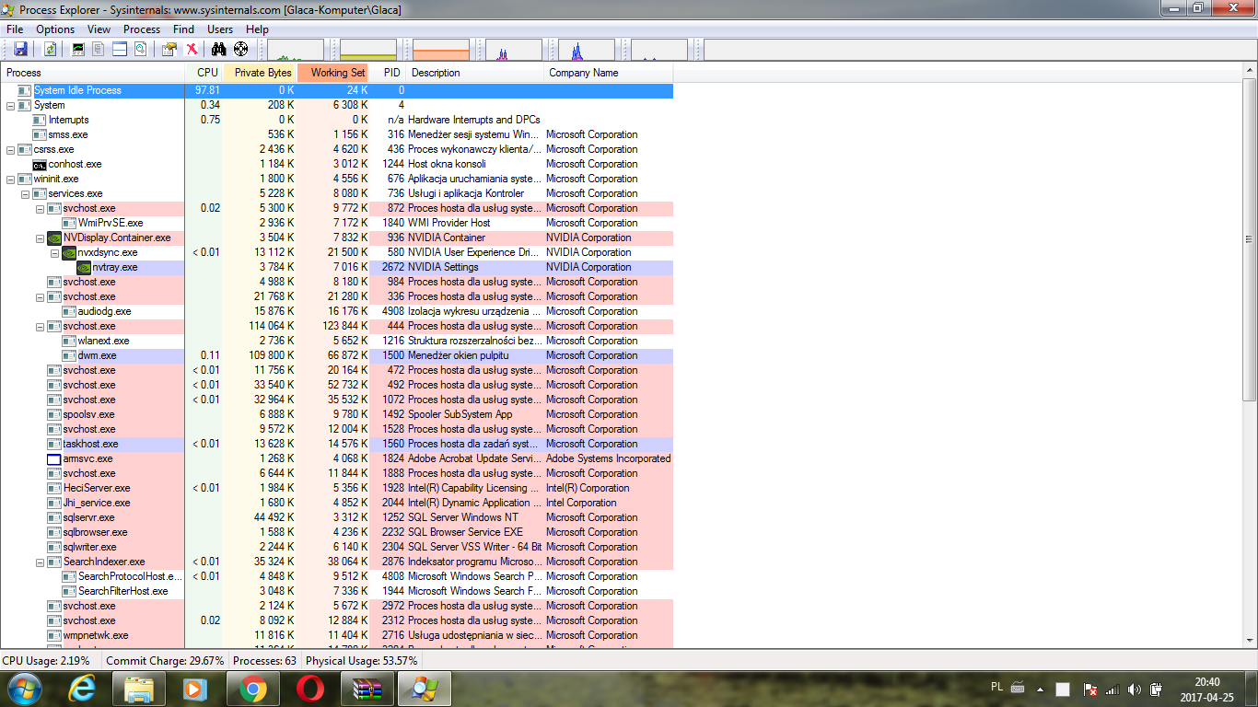Click 'Commit Charge: 29.67%' in status bar
Viewport: 1258px width, 707px height.
165,661
